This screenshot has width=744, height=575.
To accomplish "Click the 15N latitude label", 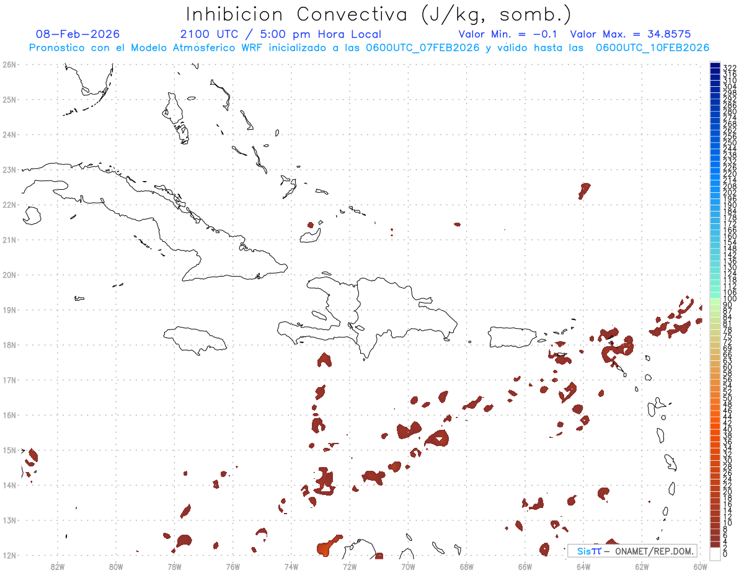I will pos(9,450).
